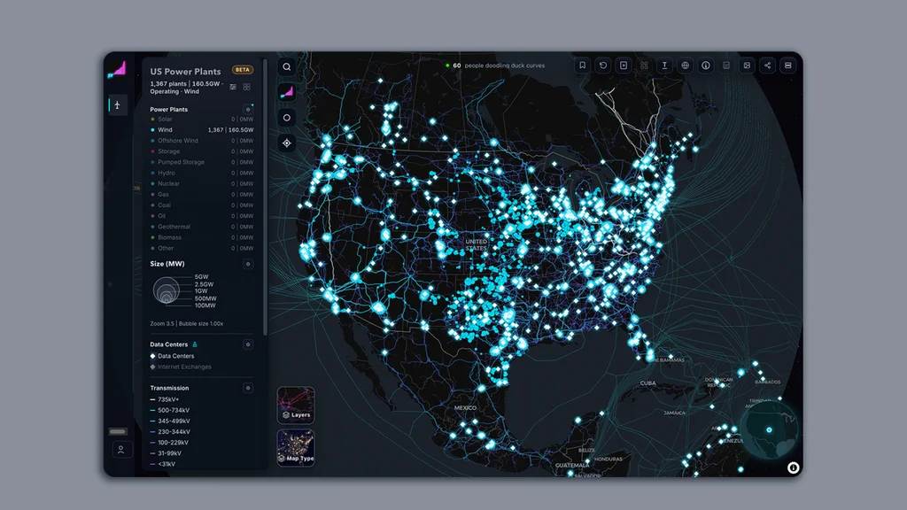Image resolution: width=907 pixels, height=510 pixels.
Task: Open Size (MW) section settings button
Action: pos(248,264)
